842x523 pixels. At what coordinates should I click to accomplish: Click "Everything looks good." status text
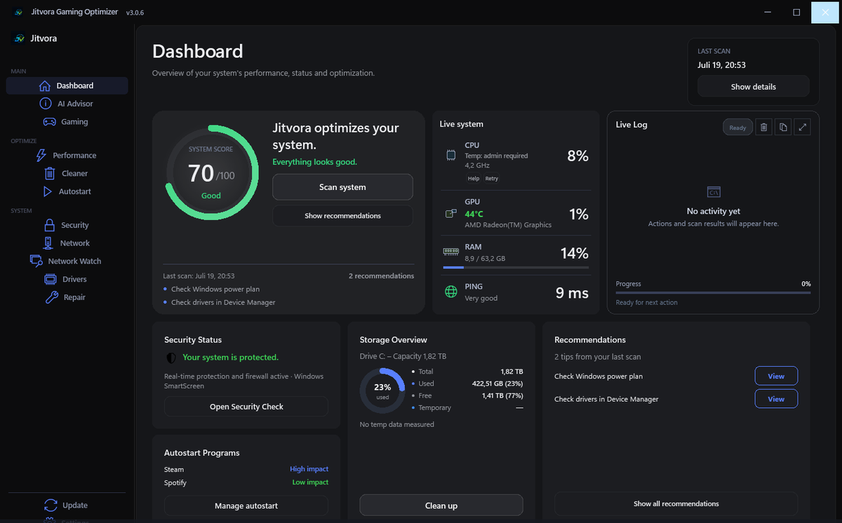point(314,162)
